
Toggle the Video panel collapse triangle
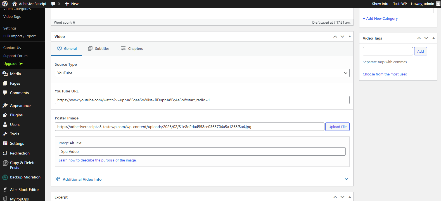(350, 36)
